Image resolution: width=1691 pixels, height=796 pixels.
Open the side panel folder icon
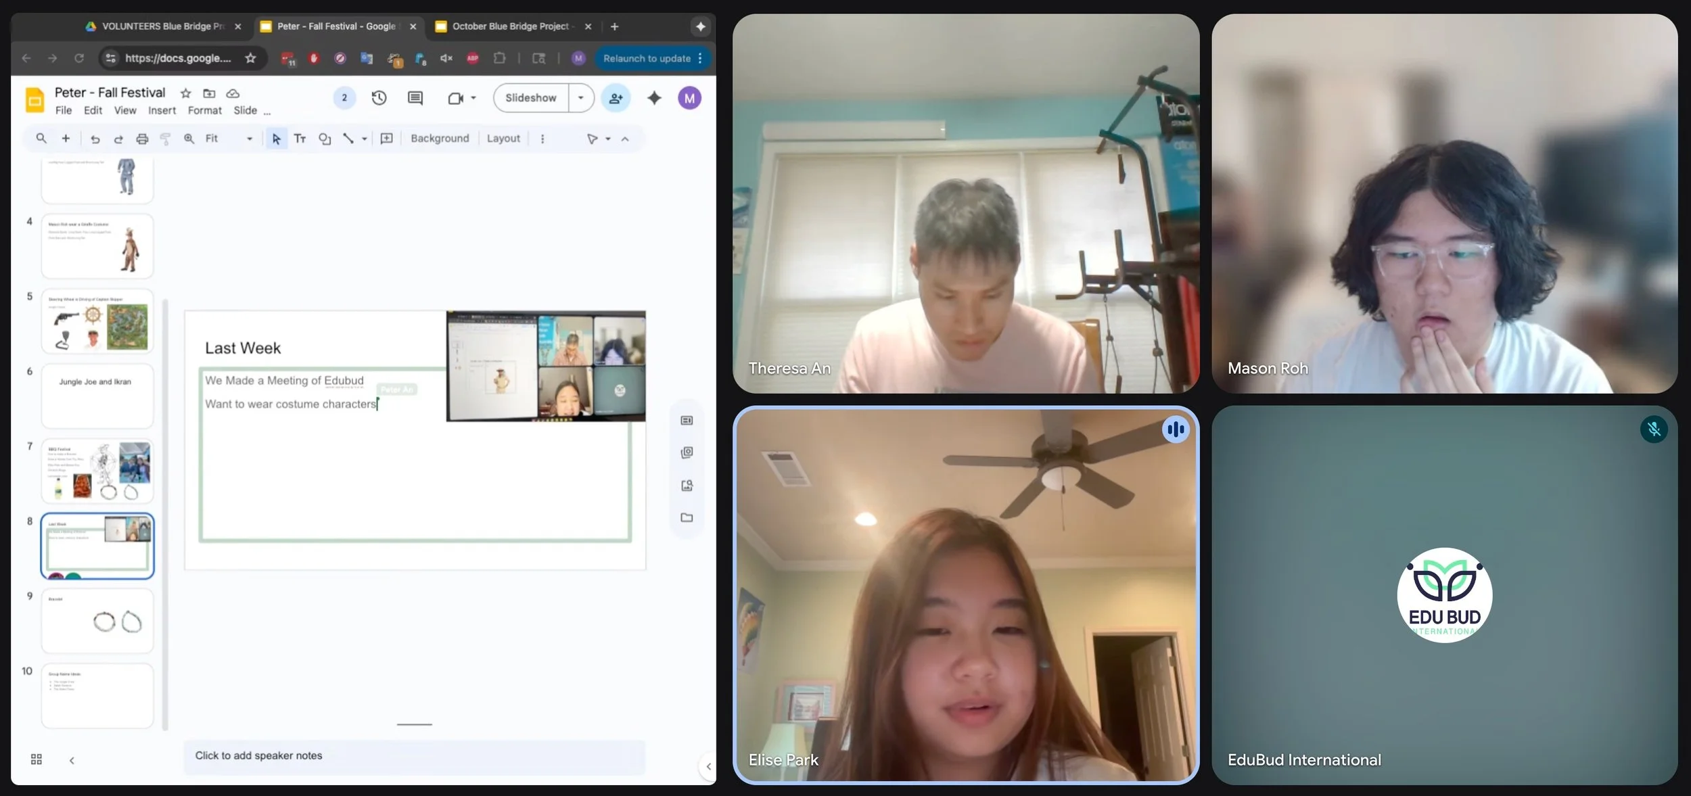(x=687, y=517)
